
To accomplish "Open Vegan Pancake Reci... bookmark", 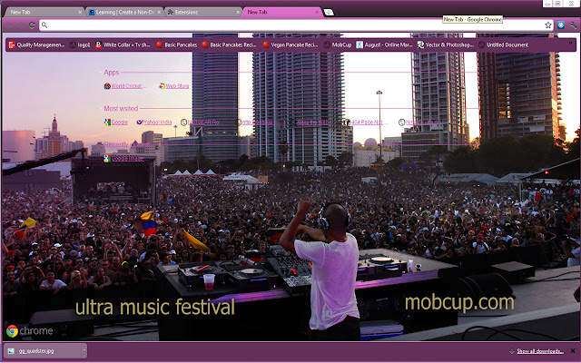I will pyautogui.click(x=290, y=44).
